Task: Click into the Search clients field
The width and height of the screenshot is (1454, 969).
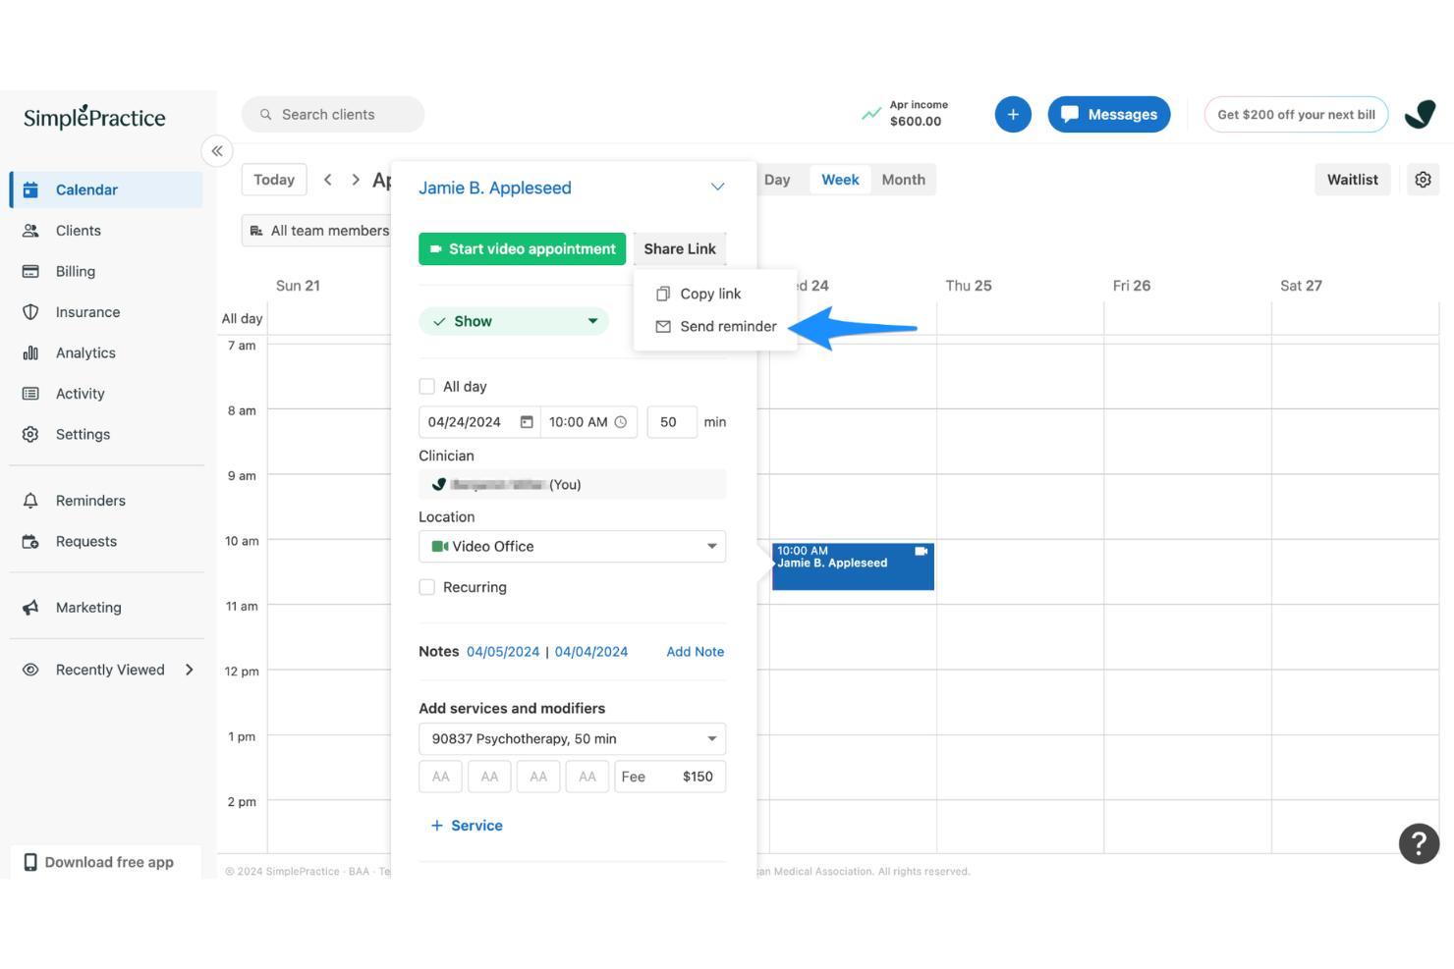Action: pos(333,115)
